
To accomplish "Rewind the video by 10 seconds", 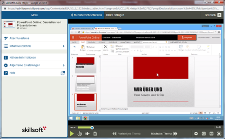I will click(x=80, y=134).
